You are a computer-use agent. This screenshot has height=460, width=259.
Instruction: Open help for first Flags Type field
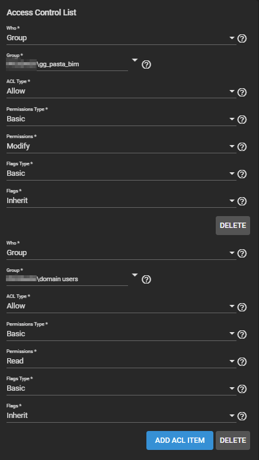[242, 174]
